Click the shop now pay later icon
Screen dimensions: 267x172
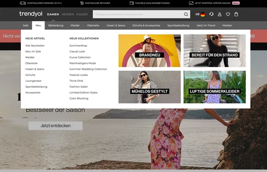tap(191, 3)
